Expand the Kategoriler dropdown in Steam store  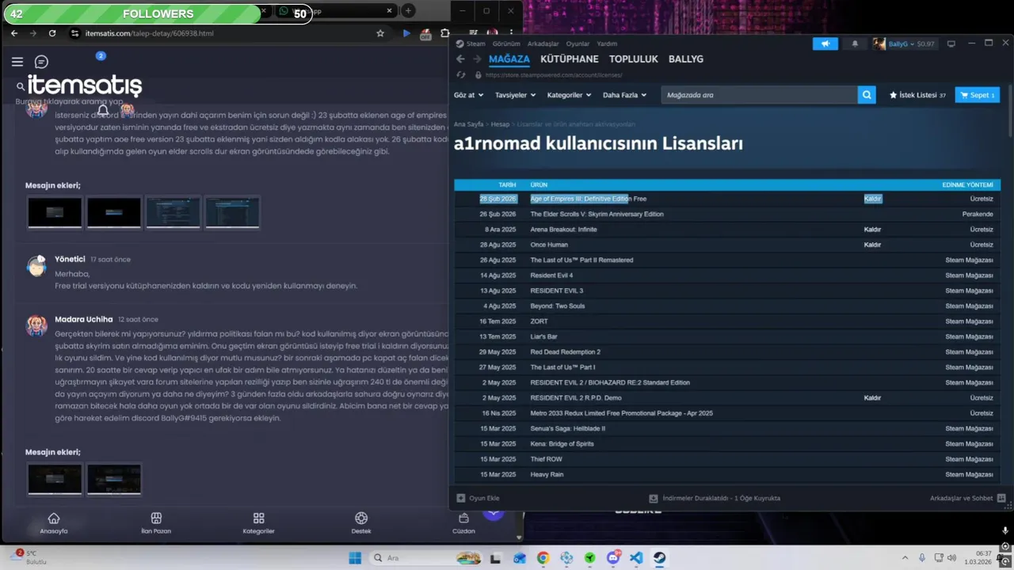click(569, 95)
